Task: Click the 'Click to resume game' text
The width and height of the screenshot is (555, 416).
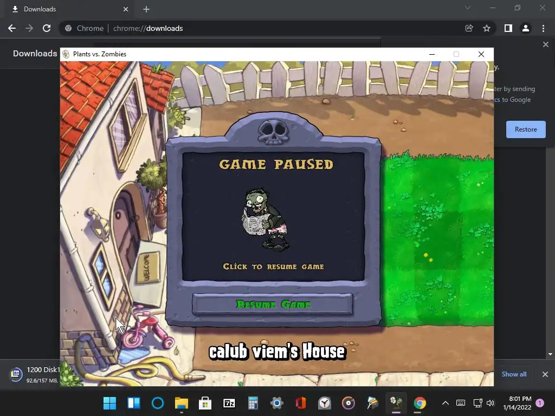Action: tap(273, 266)
